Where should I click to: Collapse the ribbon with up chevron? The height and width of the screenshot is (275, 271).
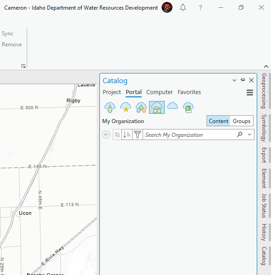[266, 66]
